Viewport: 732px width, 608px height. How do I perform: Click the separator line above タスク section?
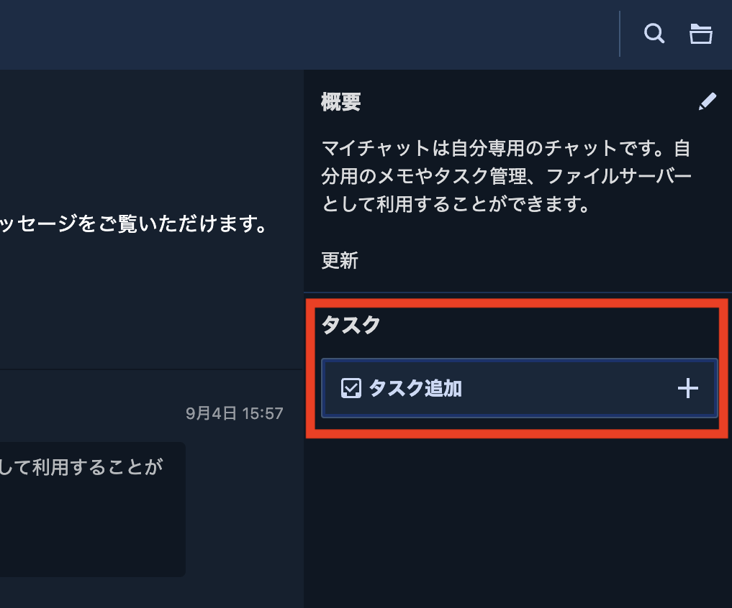pyautogui.click(x=518, y=293)
